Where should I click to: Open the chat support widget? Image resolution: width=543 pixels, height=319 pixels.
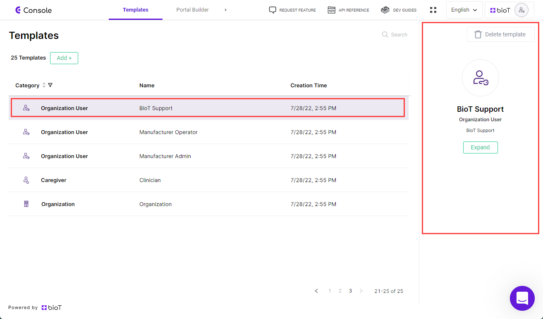(x=522, y=298)
